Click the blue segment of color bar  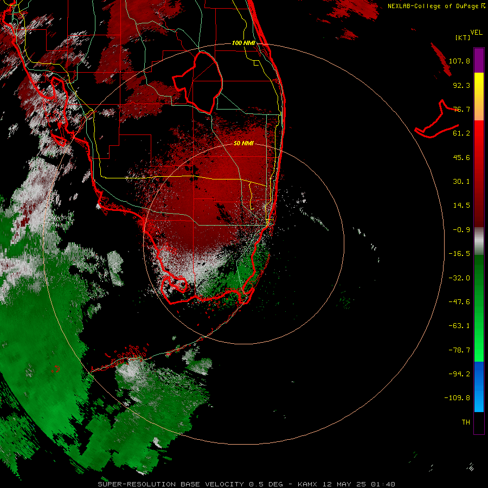click(x=479, y=387)
